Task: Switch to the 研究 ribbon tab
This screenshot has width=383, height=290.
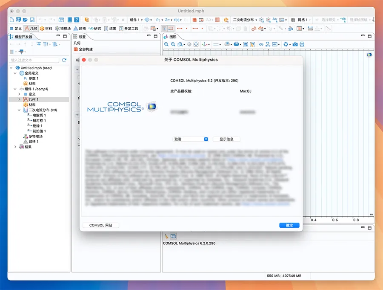Action: [x=94, y=29]
